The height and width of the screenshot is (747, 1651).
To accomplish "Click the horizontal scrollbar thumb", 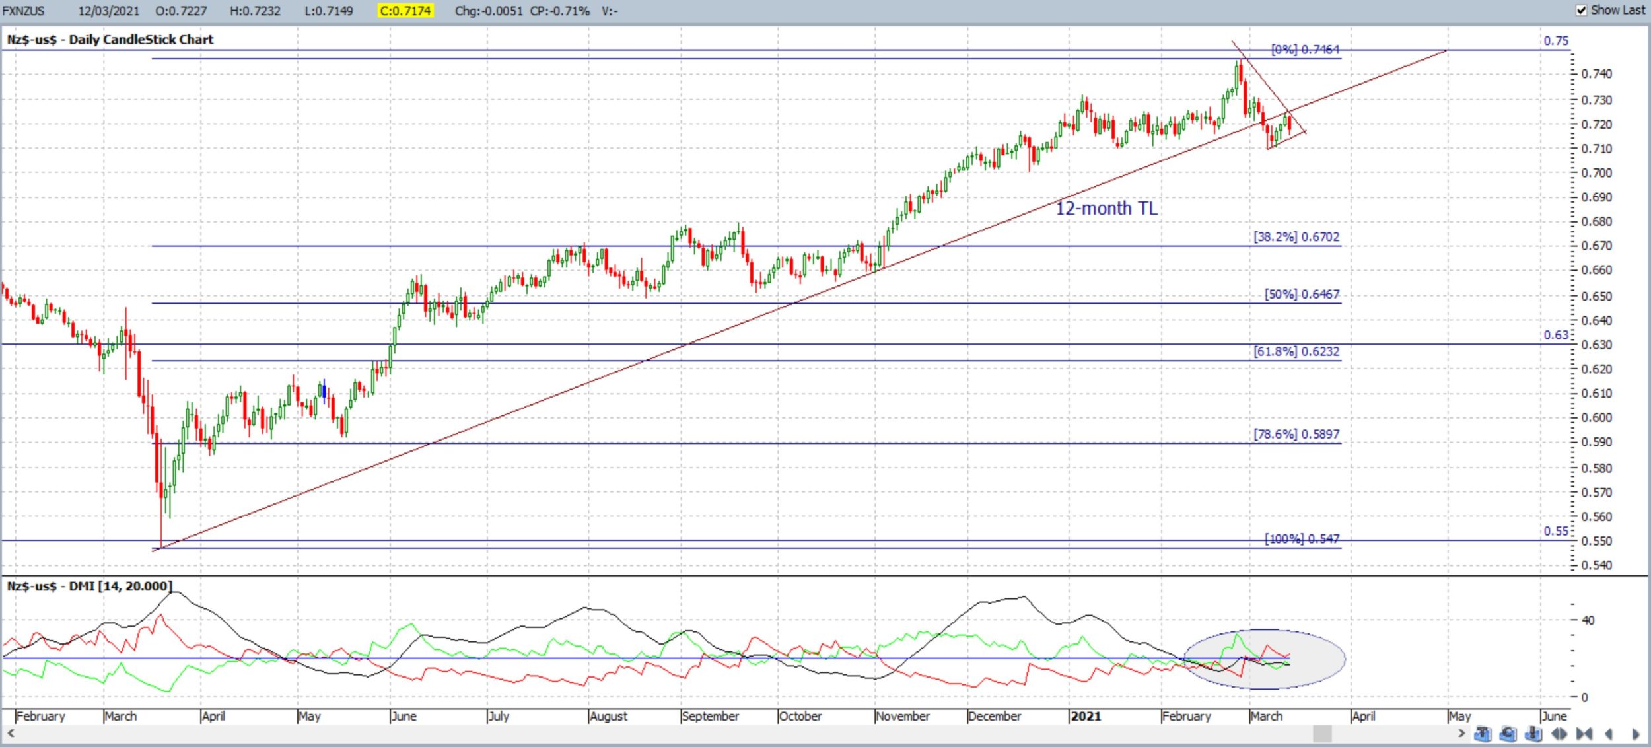I will [1322, 733].
